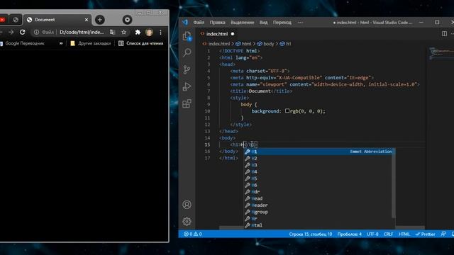Click the Пробелов: 4 indentation setting
The height and width of the screenshot is (255, 454).
tap(349, 234)
